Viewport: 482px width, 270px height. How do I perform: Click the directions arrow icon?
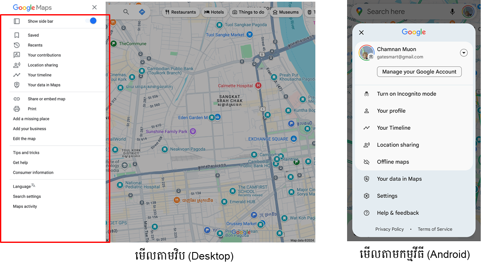click(142, 12)
